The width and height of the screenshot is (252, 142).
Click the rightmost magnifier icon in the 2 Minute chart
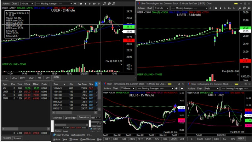tap(113, 3)
